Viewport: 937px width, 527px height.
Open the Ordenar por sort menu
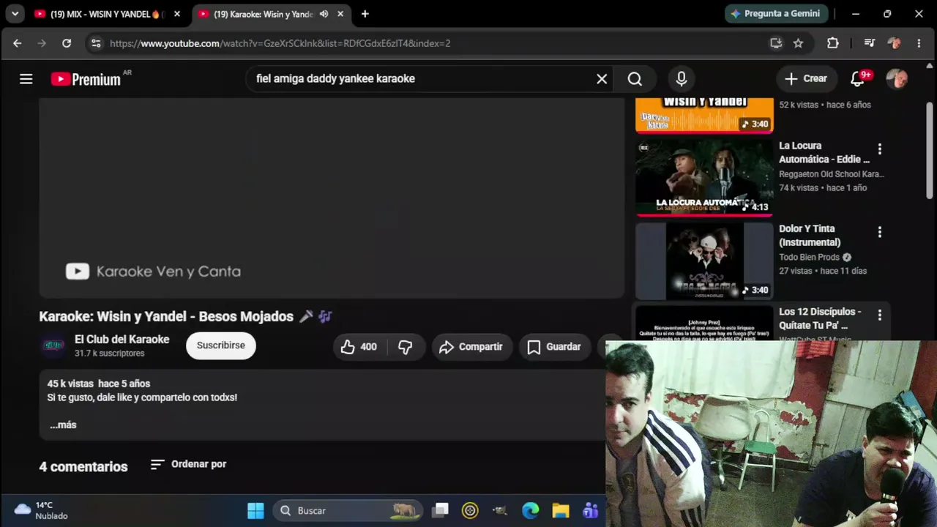[188, 464]
